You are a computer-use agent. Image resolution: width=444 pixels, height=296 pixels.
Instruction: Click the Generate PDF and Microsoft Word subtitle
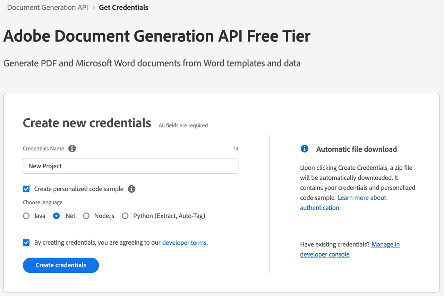point(152,64)
